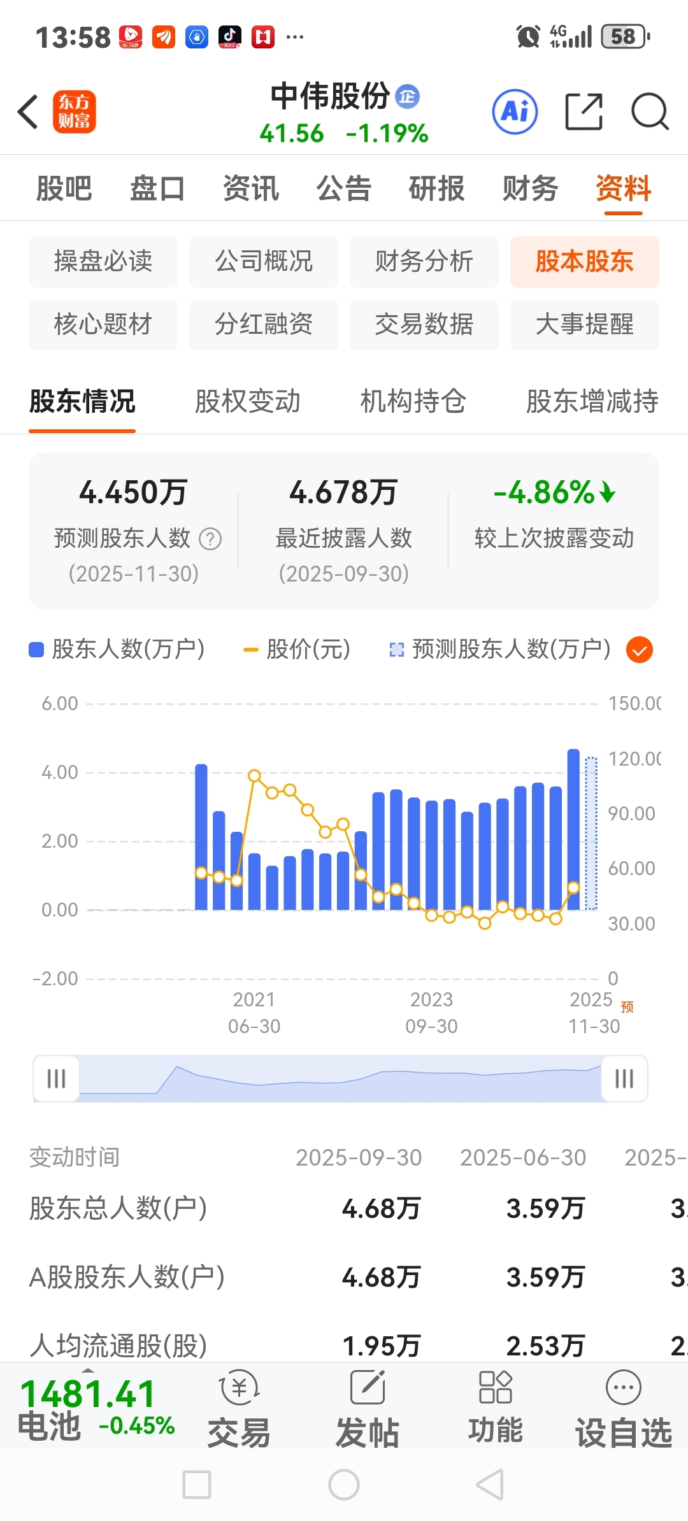This screenshot has width=688, height=1521.
Task: Toggle the 预测股东人数(万户) legend series
Action: point(500,650)
